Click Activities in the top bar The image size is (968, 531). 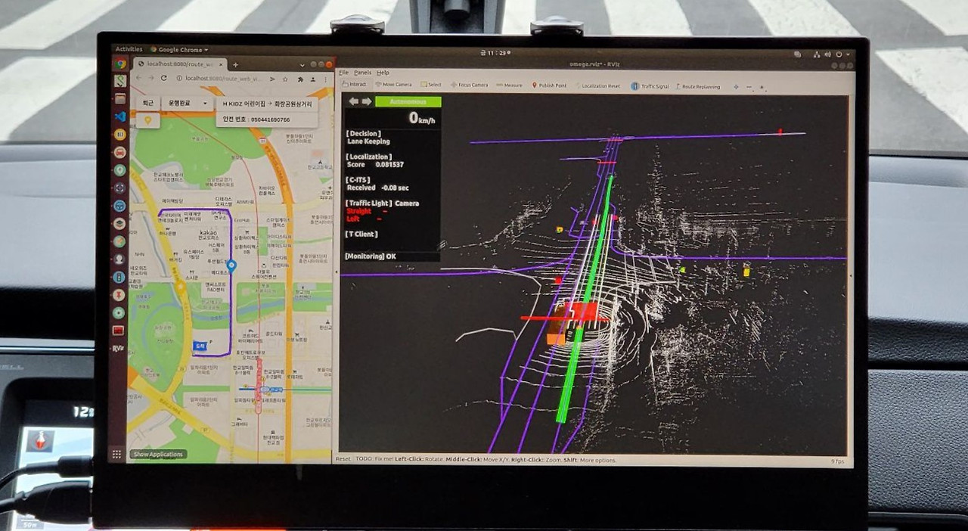pyautogui.click(x=129, y=49)
